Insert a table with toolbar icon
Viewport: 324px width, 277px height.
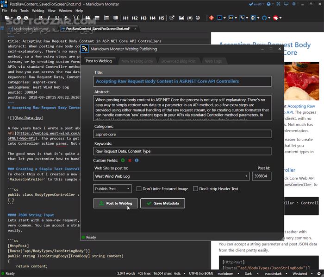tap(116, 18)
